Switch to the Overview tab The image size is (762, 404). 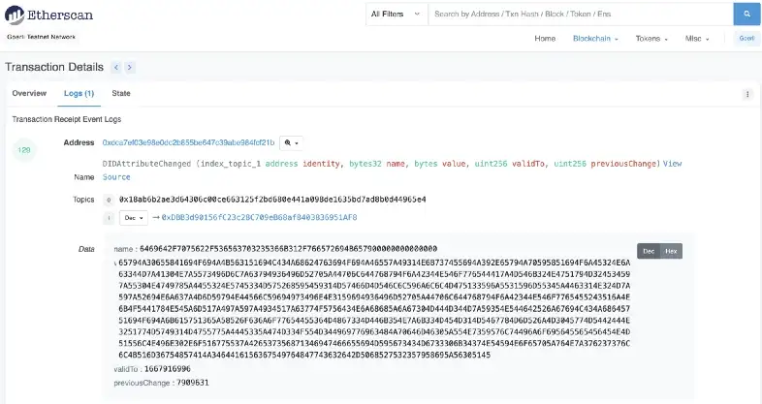29,93
